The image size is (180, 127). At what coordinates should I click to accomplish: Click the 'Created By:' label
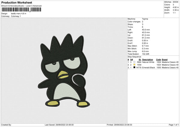tap(6, 125)
